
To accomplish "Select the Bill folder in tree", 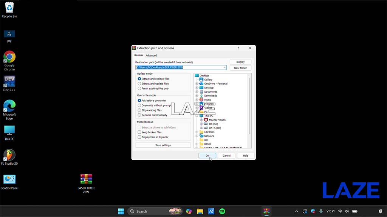I will click(206, 140).
